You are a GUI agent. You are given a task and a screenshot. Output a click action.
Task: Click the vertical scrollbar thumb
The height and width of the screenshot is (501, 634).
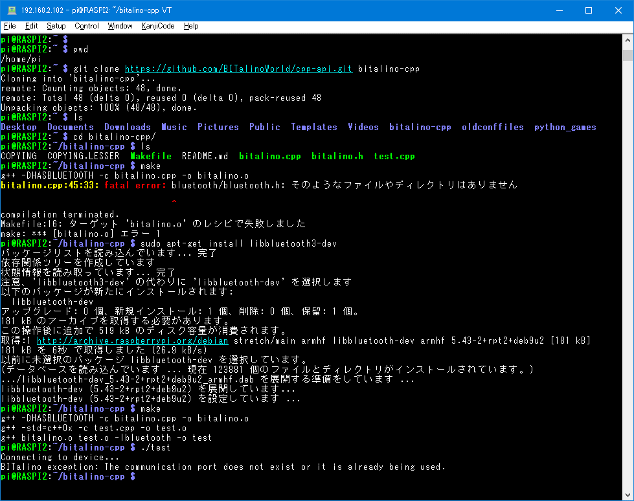coord(628,55)
